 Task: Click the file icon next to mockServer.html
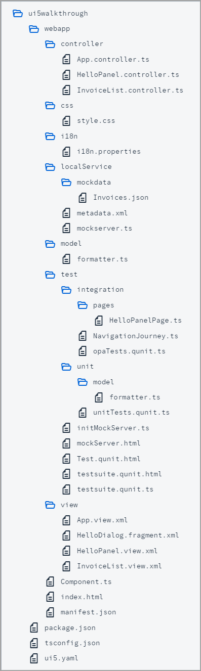(66, 443)
